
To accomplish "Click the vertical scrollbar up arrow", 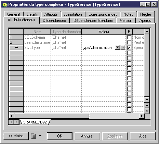I will [147, 31].
